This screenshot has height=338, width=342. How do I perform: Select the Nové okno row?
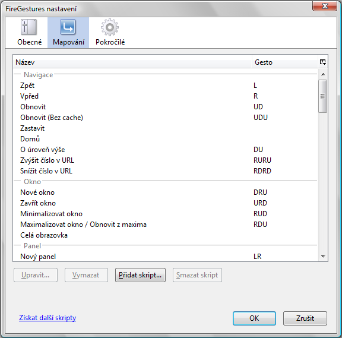tap(165, 192)
